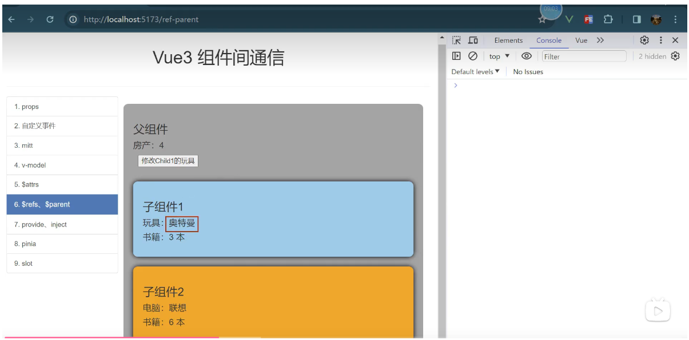Open Chrome's three-dot menu
Image resolution: width=689 pixels, height=340 pixels.
coord(675,19)
